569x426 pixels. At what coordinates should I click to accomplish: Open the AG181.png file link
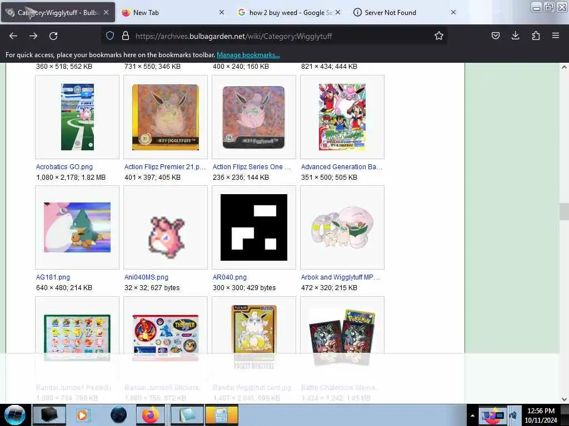point(53,277)
